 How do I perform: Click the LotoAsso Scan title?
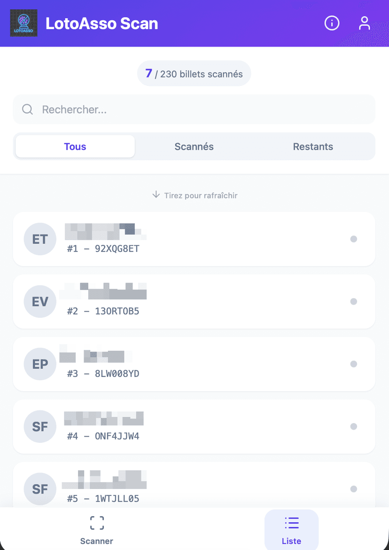101,24
